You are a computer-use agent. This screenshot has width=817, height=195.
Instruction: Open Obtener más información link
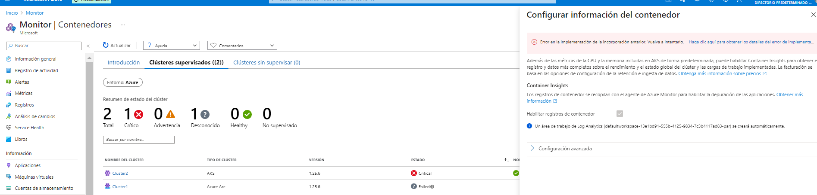pyautogui.click(x=789, y=94)
